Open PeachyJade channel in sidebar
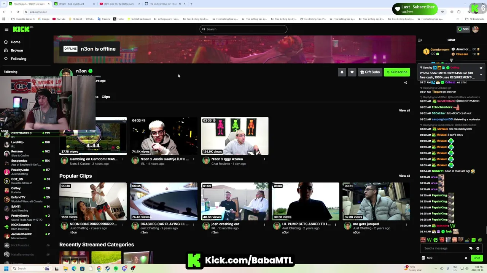Viewport: 487px width, 273px height. click(x=26, y=172)
